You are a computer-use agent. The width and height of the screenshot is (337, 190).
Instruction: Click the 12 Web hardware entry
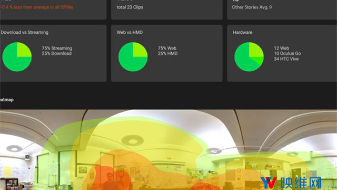(x=281, y=48)
